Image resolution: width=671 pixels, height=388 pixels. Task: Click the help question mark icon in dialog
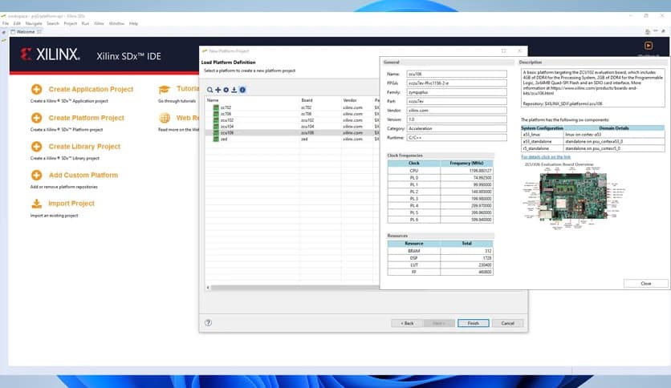click(208, 322)
